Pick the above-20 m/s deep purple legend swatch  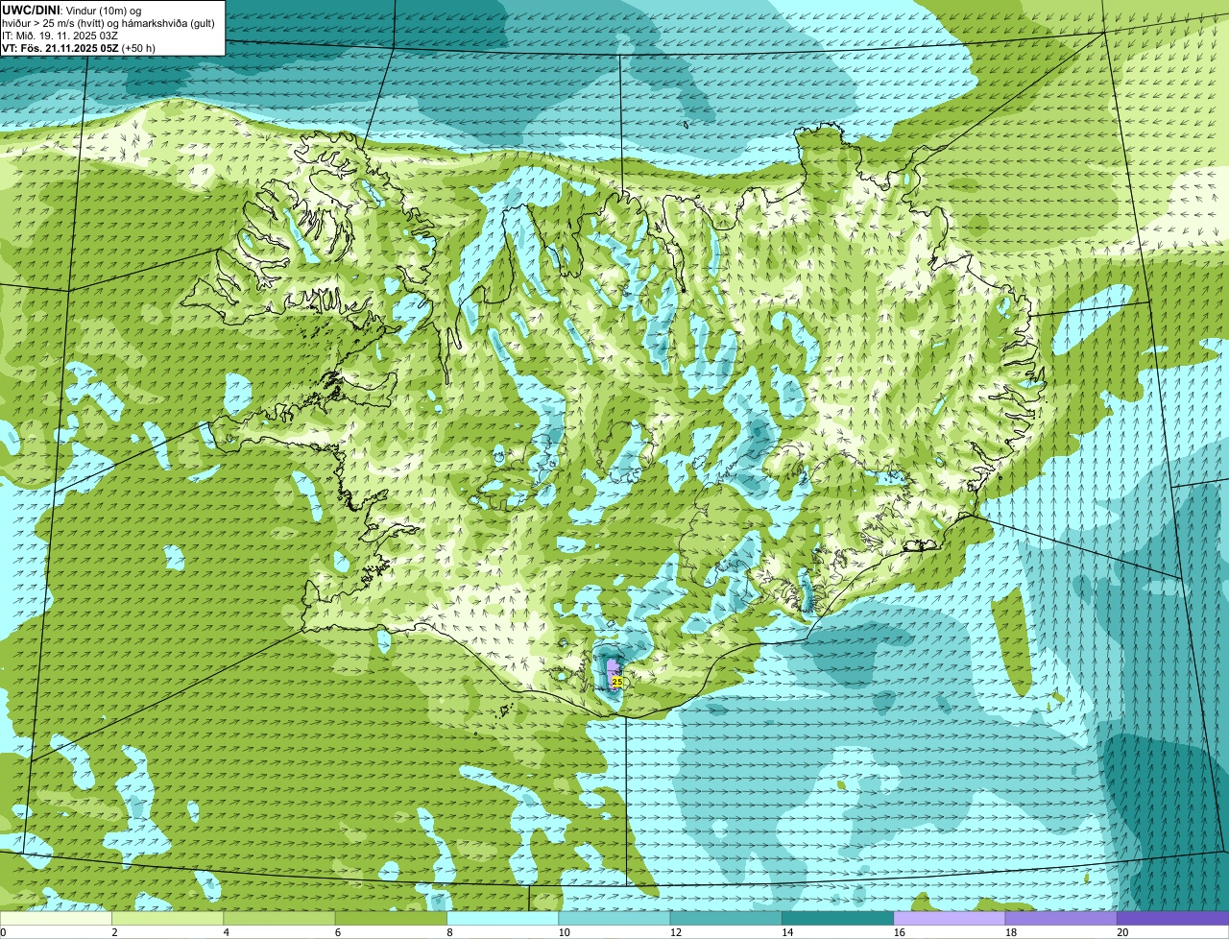click(1173, 919)
